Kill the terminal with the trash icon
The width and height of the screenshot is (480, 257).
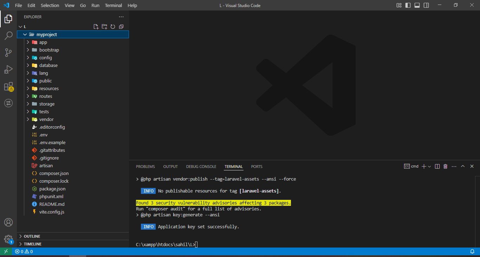tap(445, 166)
